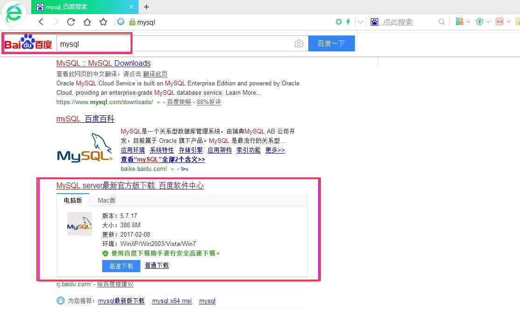The width and height of the screenshot is (520, 309).
Task: Open the mySQL_百度百科 result
Action: [x=85, y=119]
